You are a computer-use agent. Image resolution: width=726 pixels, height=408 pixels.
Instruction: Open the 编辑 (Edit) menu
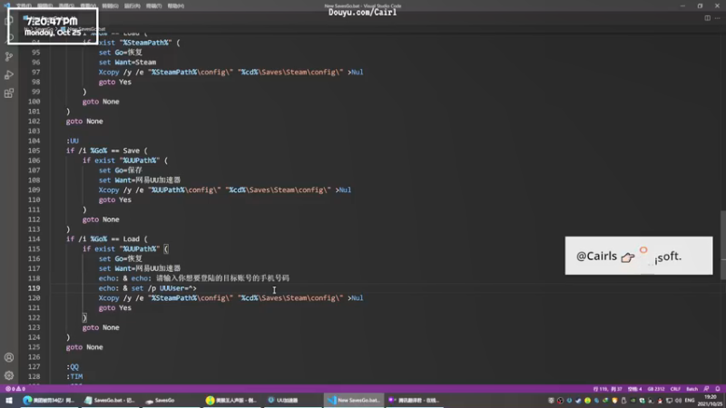tap(44, 6)
